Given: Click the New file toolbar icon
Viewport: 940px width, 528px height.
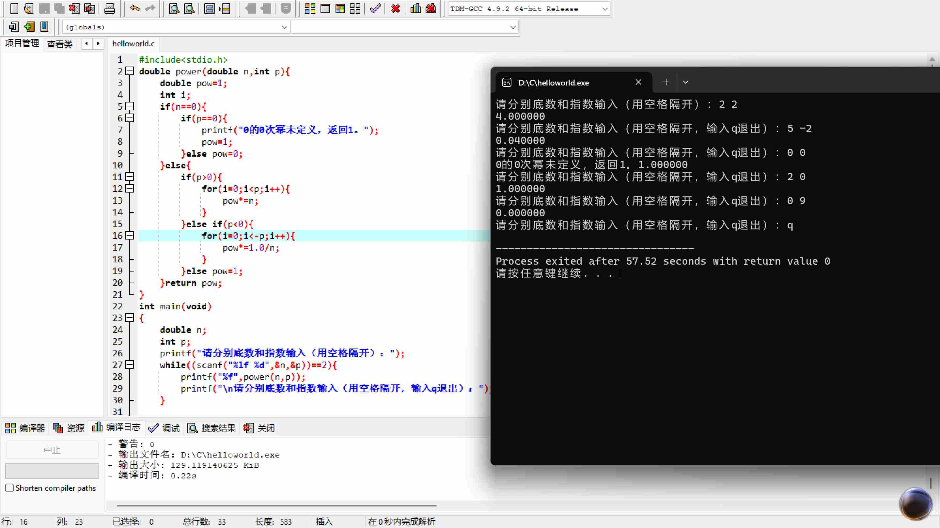Looking at the screenshot, I should pyautogui.click(x=14, y=8).
